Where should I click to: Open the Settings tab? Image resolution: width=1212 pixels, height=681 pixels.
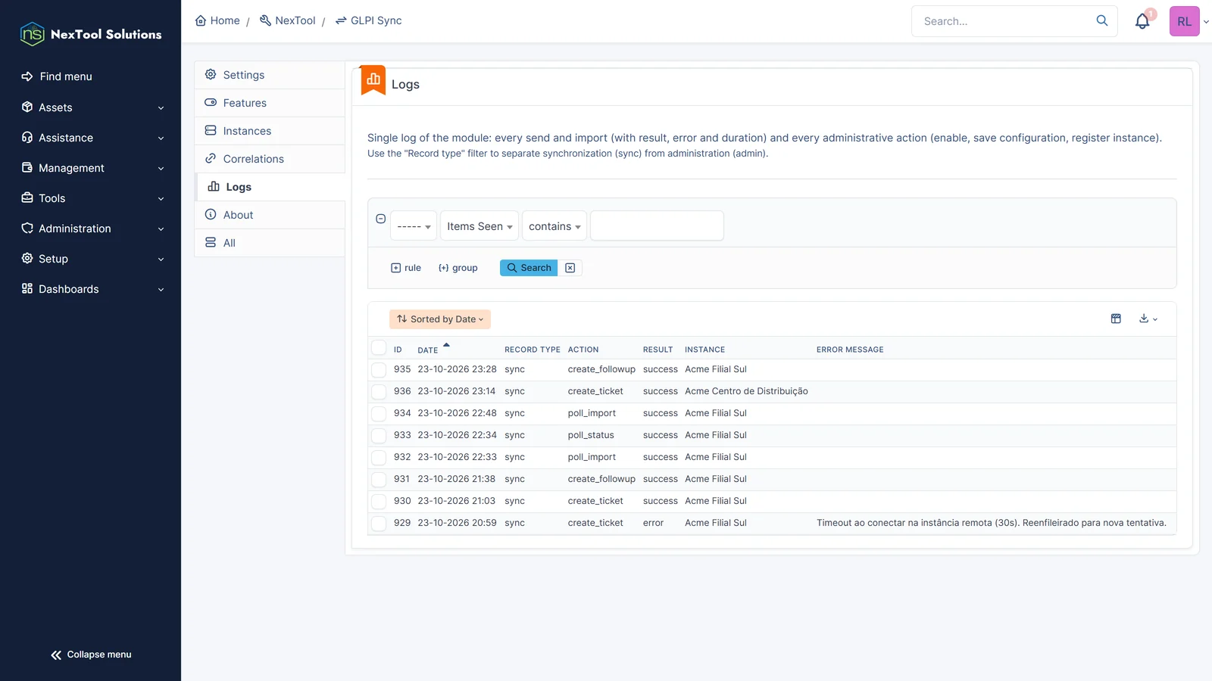270,75
